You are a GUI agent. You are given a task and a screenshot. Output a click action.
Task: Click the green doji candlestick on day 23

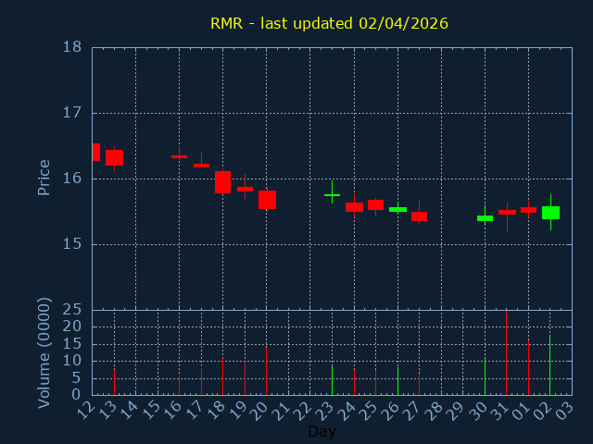332,195
